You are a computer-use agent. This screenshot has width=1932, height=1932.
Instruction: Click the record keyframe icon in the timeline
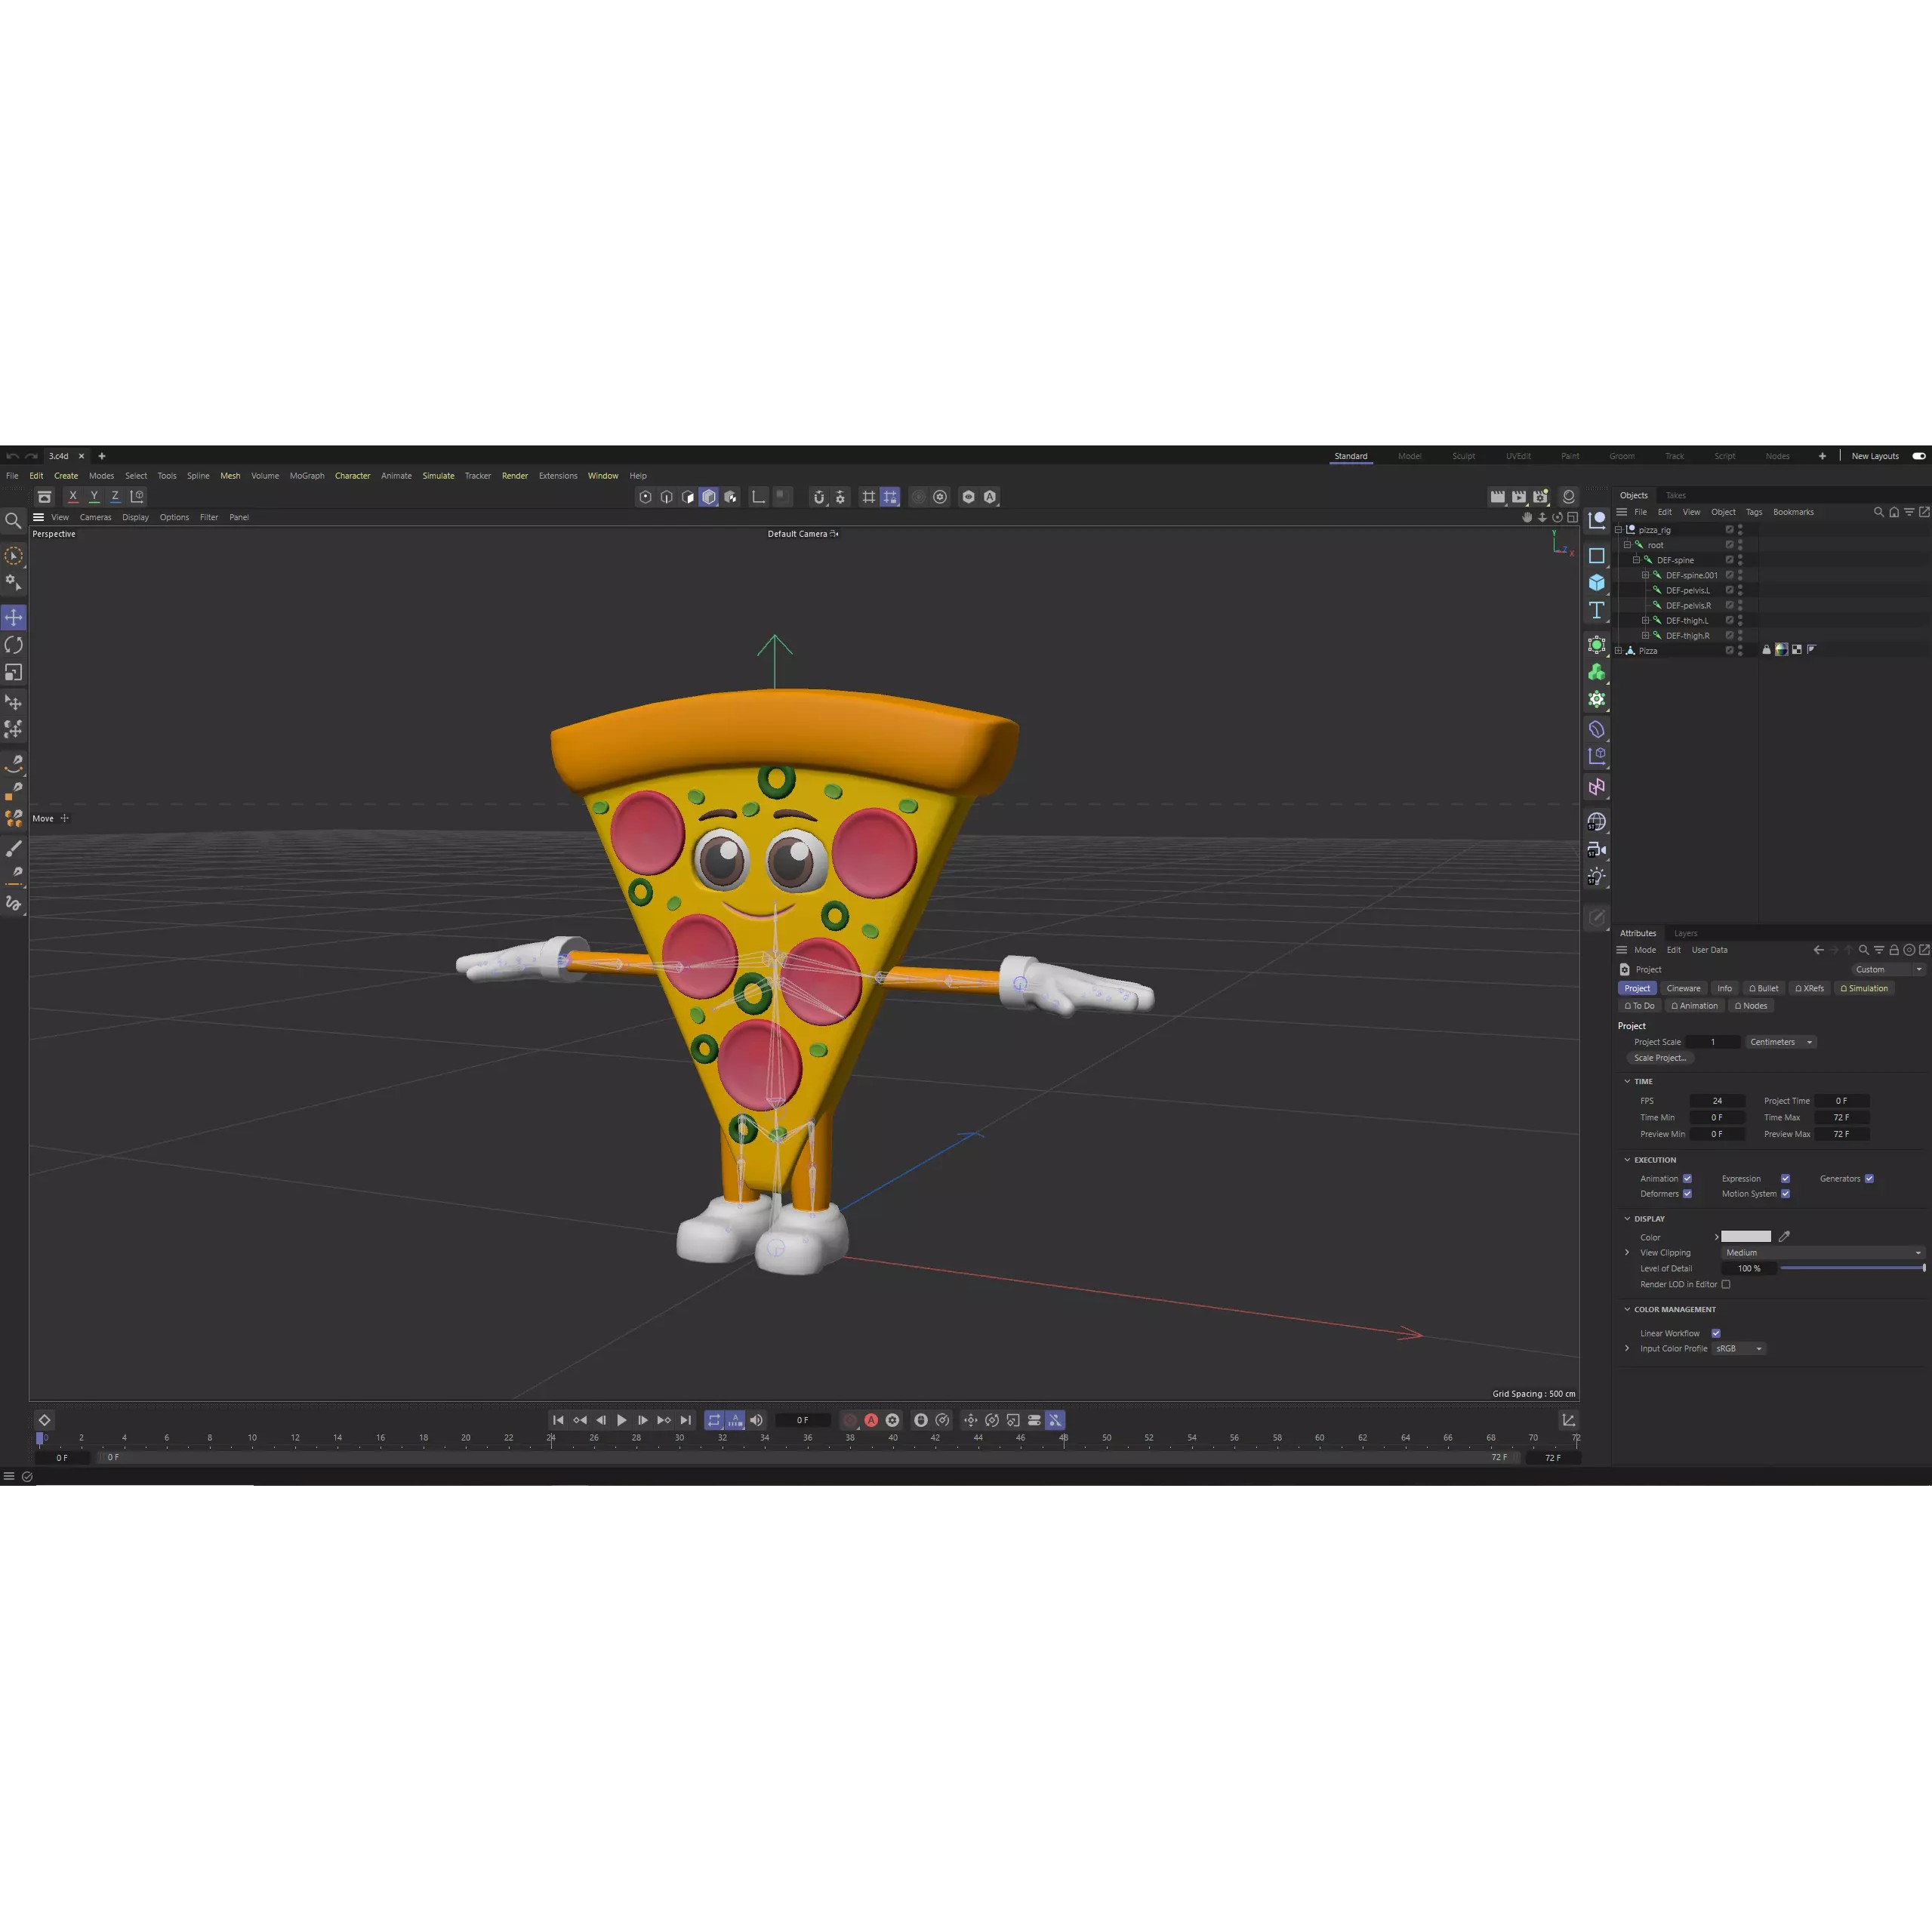coord(851,1420)
